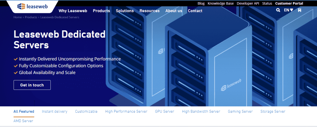Select the Gaming Server tab
The width and height of the screenshot is (317, 127).
coord(240,112)
